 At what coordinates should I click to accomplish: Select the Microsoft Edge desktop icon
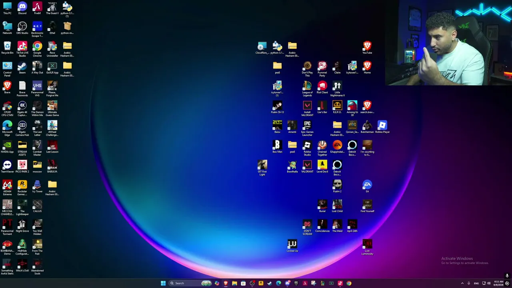7,128
